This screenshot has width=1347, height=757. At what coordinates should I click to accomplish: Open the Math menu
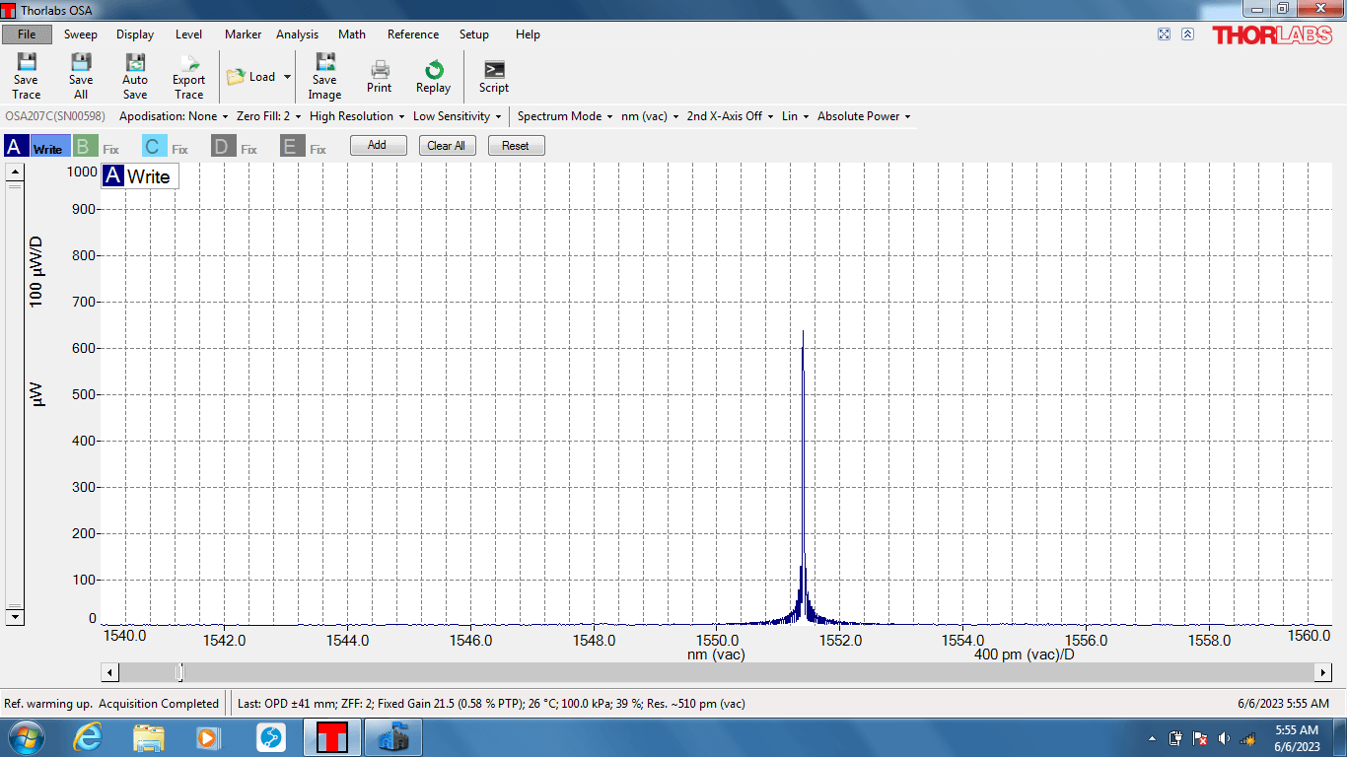tap(352, 34)
